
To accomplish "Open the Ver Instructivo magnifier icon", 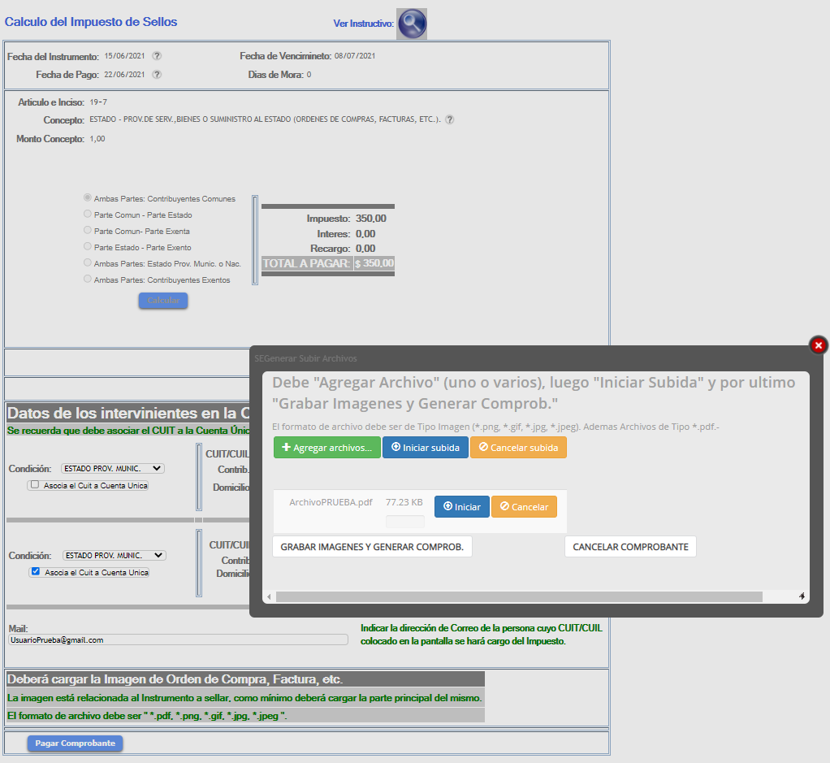I will [x=412, y=24].
